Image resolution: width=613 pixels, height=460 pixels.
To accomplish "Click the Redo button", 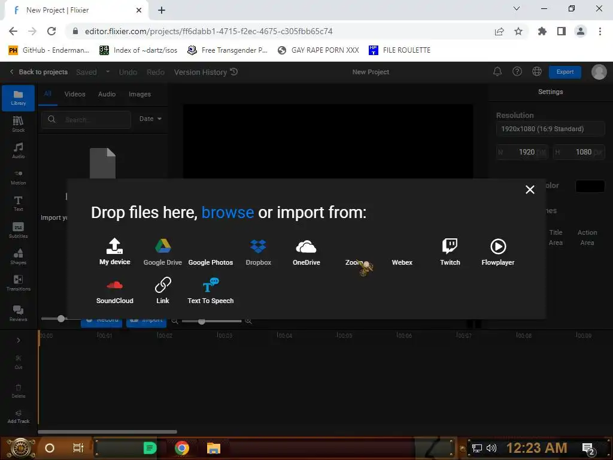I will click(156, 72).
